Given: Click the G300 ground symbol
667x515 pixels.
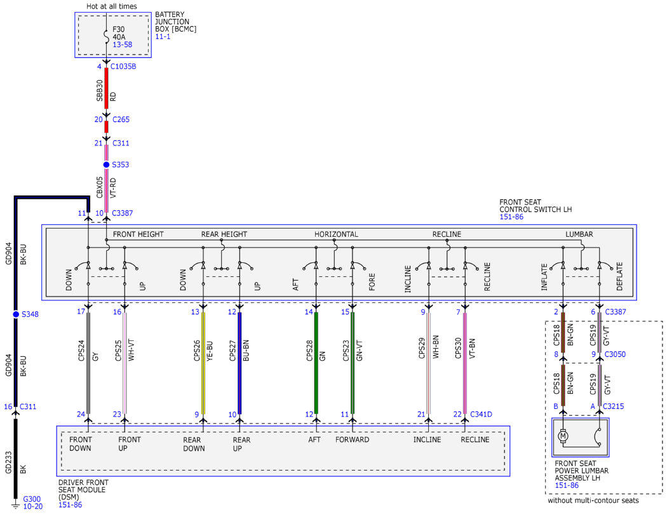Looking at the screenshot, I should pyautogui.click(x=16, y=505).
